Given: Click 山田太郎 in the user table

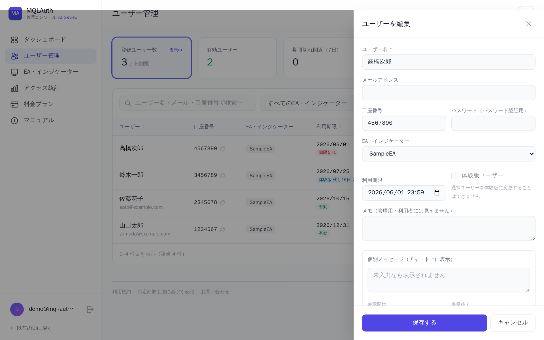Looking at the screenshot, I should [131, 226].
